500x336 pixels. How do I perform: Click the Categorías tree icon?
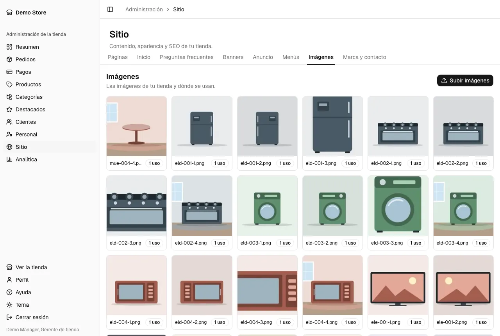9,97
